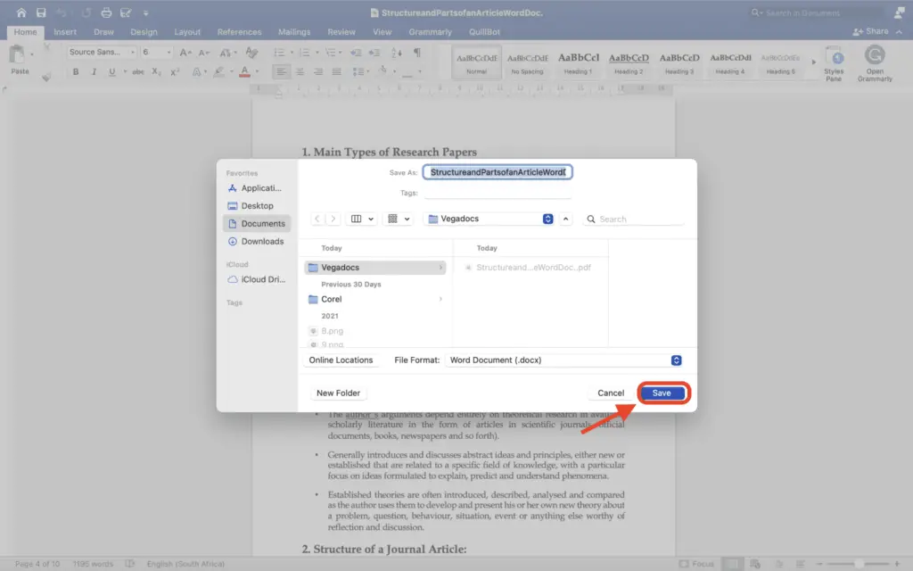Open iCloud Drive in the dialog sidebar
The width and height of the screenshot is (913, 571).
pos(257,279)
